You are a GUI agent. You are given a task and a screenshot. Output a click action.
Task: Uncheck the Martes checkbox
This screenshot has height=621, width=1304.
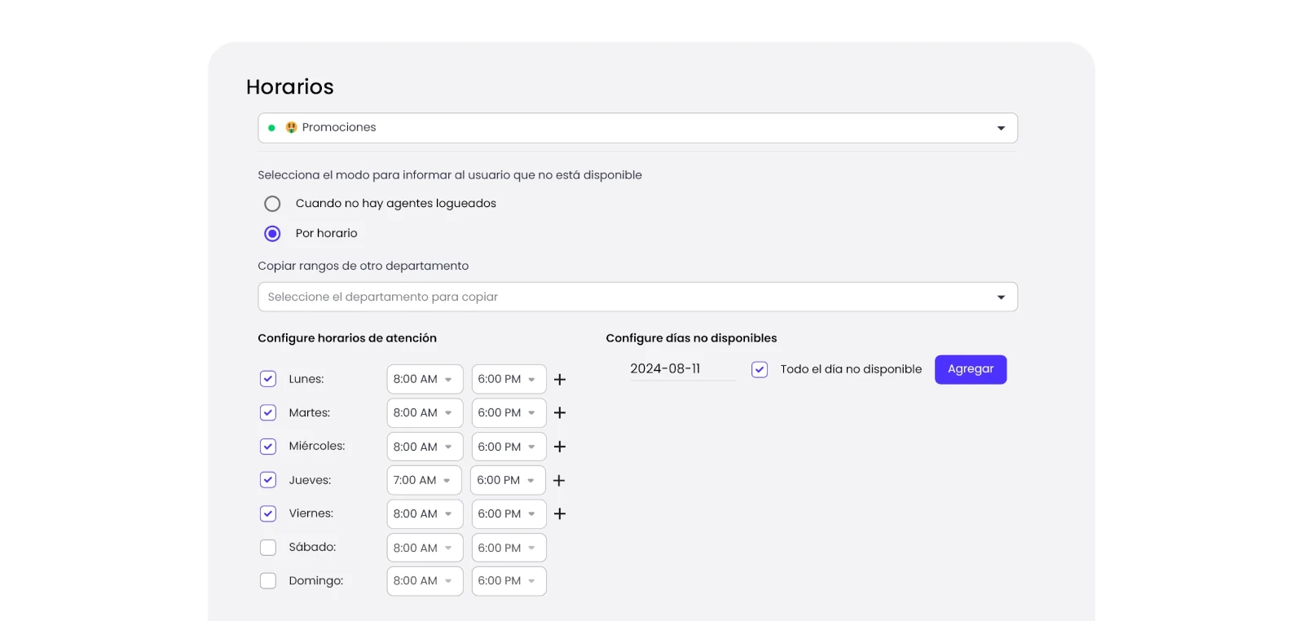click(x=268, y=412)
